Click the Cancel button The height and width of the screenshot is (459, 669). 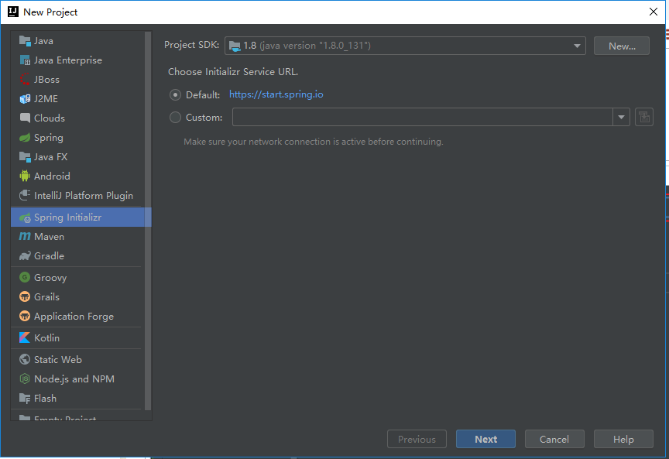[x=554, y=439]
